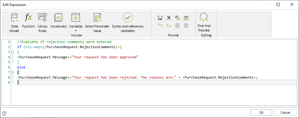Screen dimensions: 299x118
Task: Click the 'else' keyword on line 6
Action: pyautogui.click(x=21, y=67)
